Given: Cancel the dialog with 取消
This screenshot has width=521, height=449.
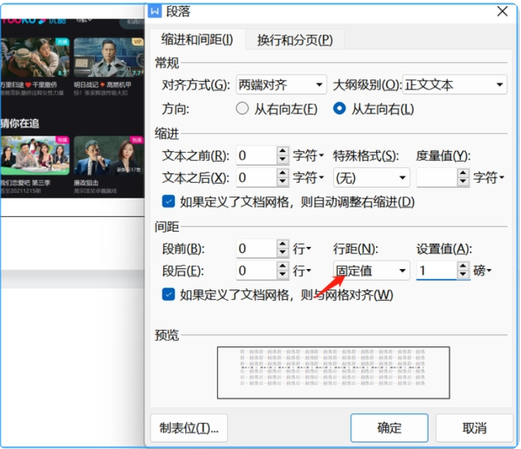Looking at the screenshot, I should [474, 428].
